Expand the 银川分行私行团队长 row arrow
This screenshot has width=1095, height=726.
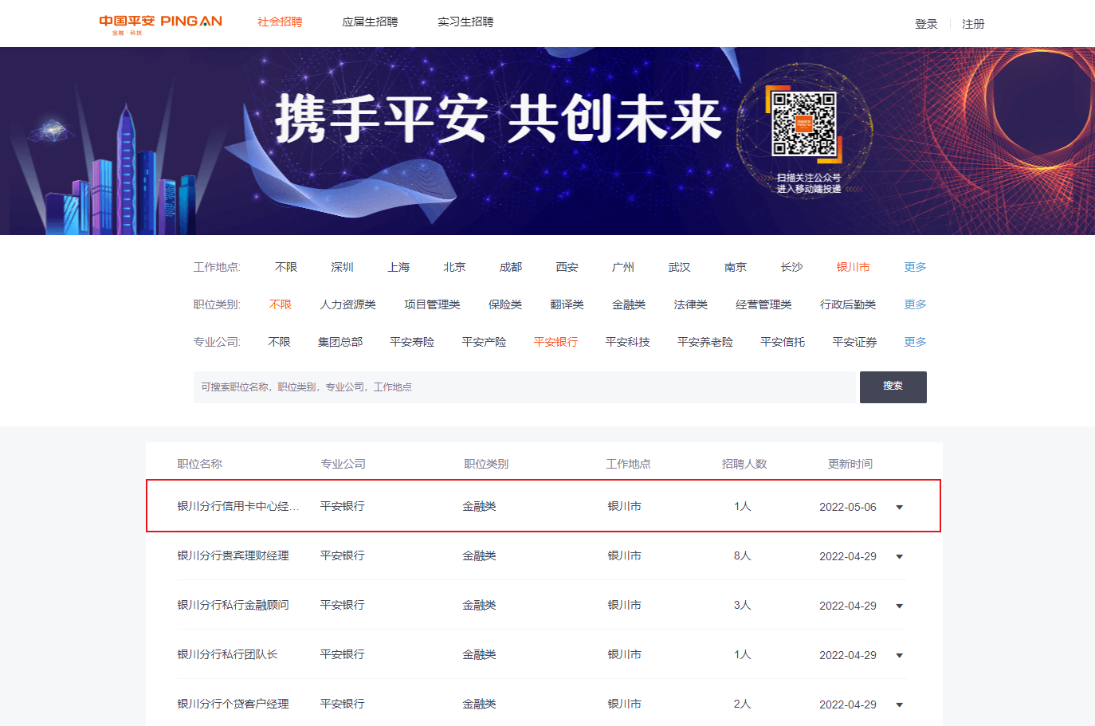coord(900,655)
